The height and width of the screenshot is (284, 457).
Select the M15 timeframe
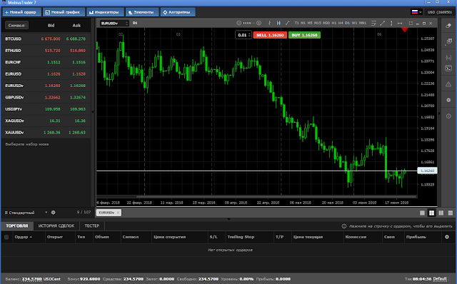tap(318, 23)
